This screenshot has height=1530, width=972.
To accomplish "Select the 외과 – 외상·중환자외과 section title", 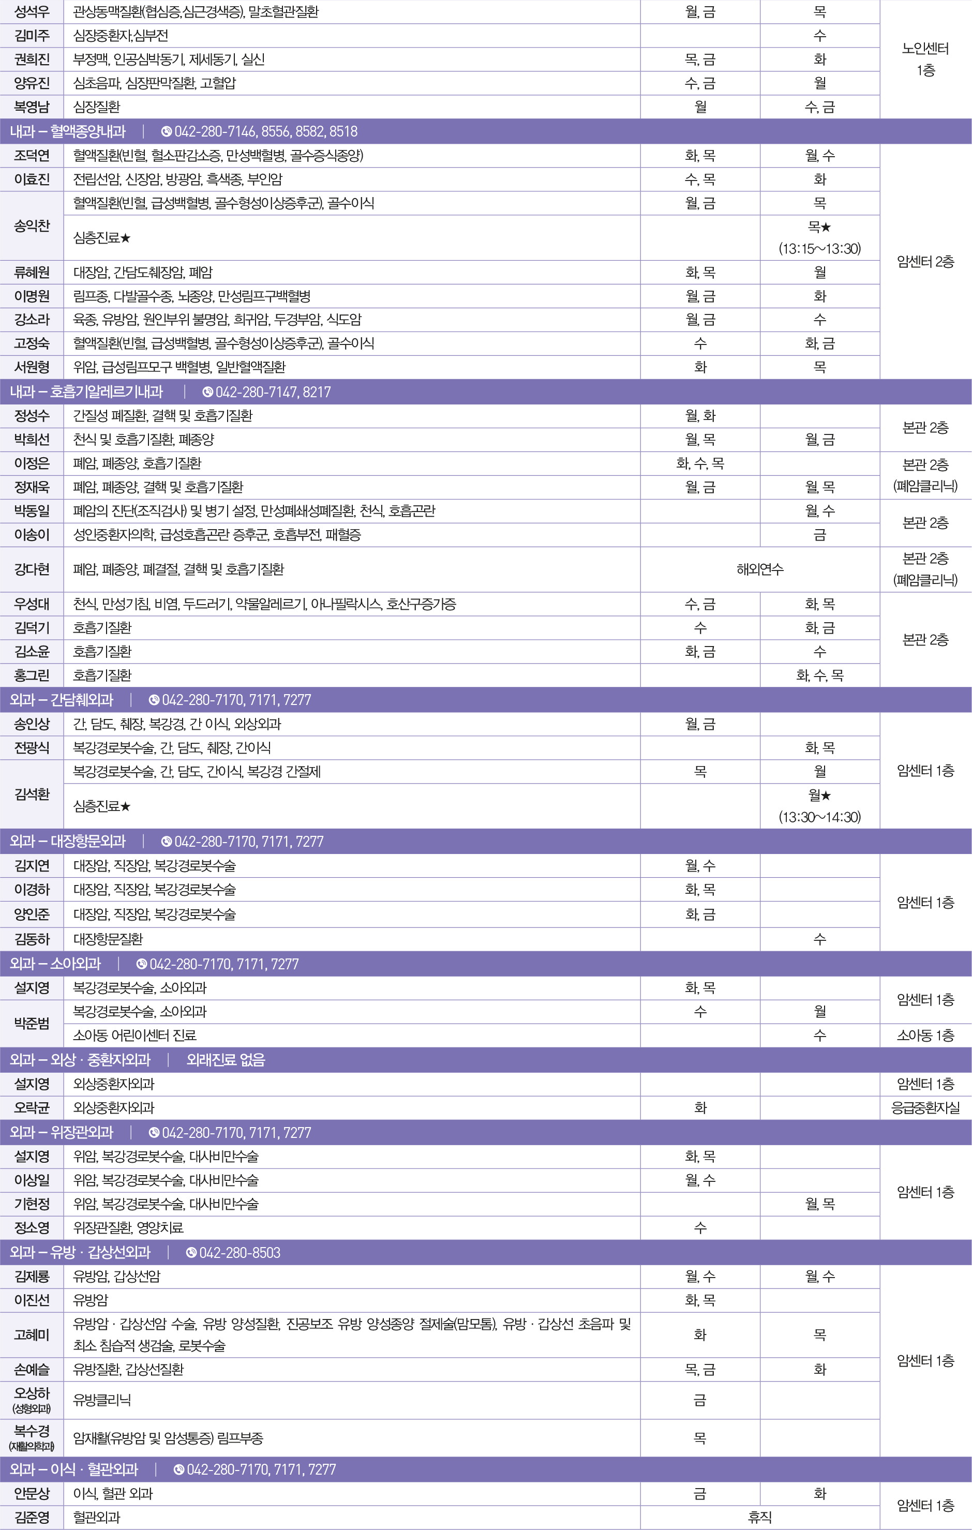I will pyautogui.click(x=80, y=1060).
